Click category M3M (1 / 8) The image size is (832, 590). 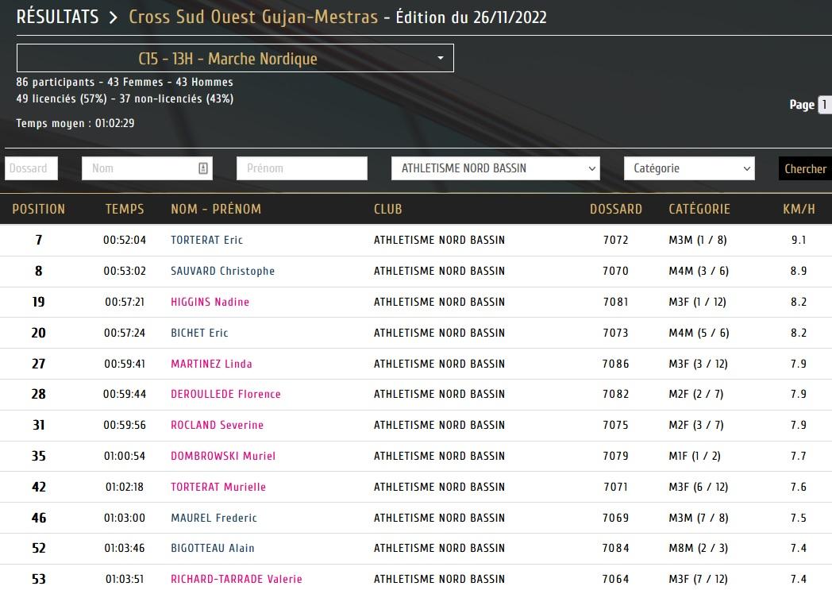click(698, 240)
